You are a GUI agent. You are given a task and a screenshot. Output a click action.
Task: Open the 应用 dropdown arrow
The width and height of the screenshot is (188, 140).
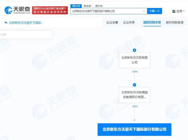(x=184, y=11)
